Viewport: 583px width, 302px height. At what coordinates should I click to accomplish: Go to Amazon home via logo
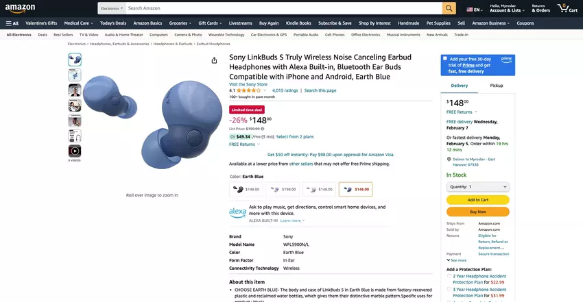click(20, 8)
